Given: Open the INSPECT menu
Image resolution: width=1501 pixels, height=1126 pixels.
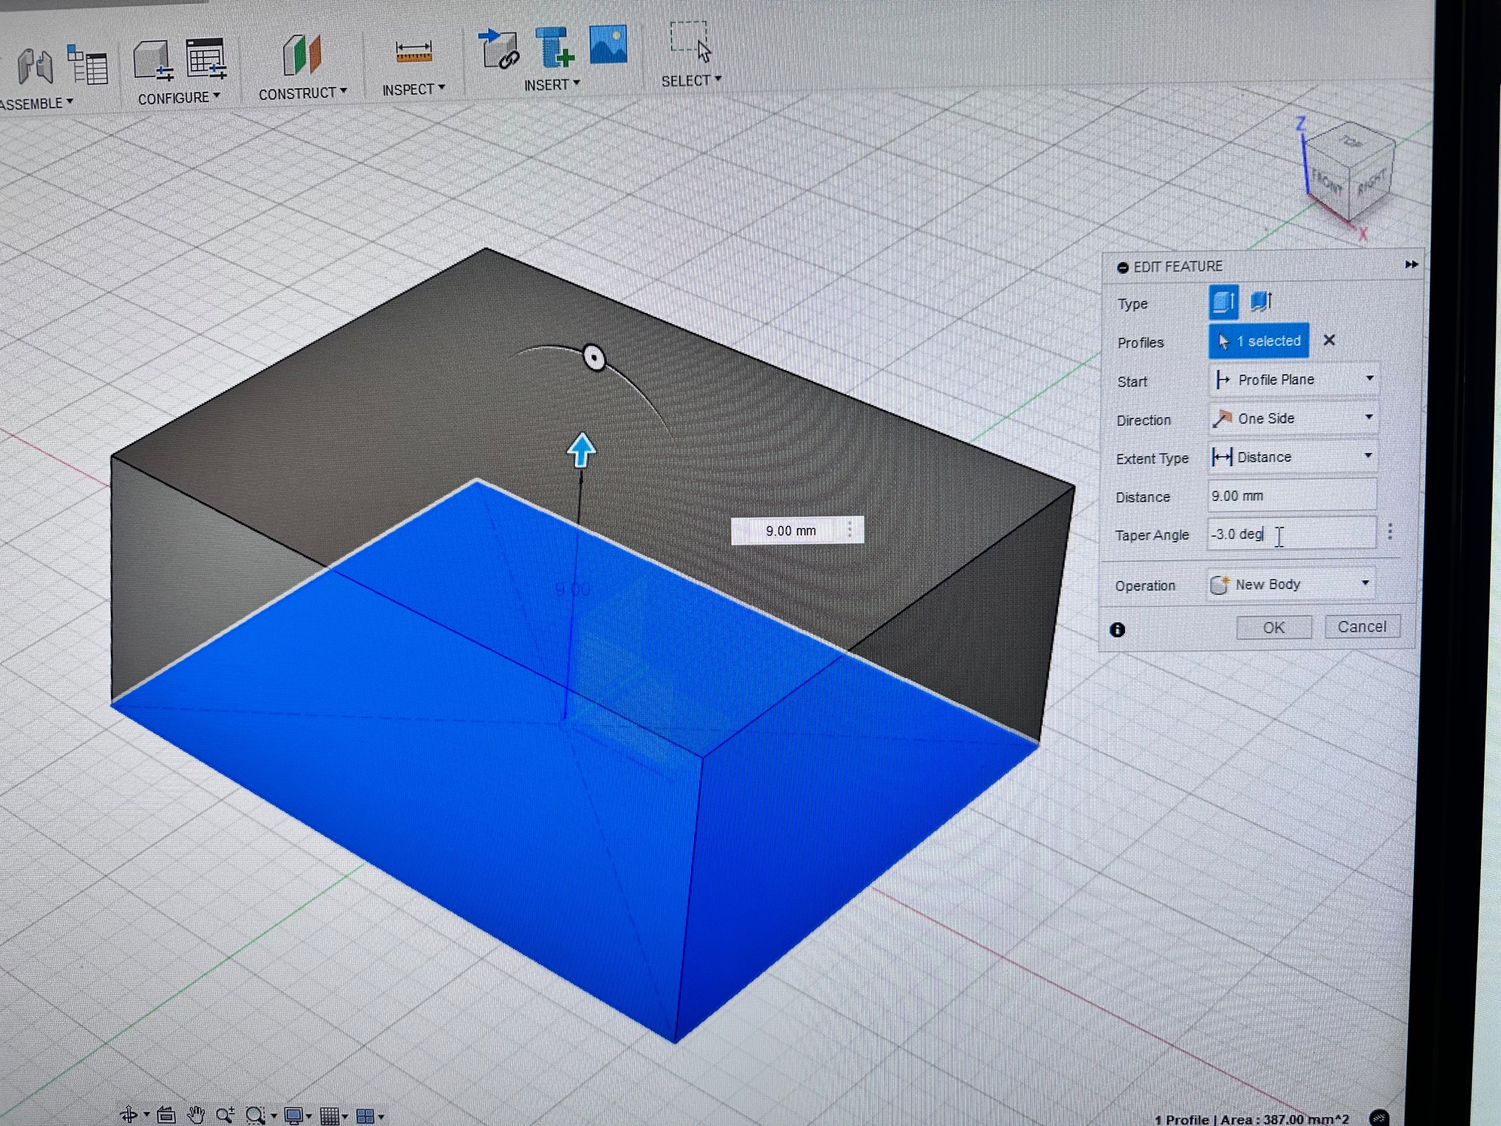Looking at the screenshot, I should point(413,89).
